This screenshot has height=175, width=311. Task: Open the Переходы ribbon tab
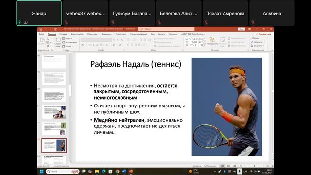[x=92, y=34]
